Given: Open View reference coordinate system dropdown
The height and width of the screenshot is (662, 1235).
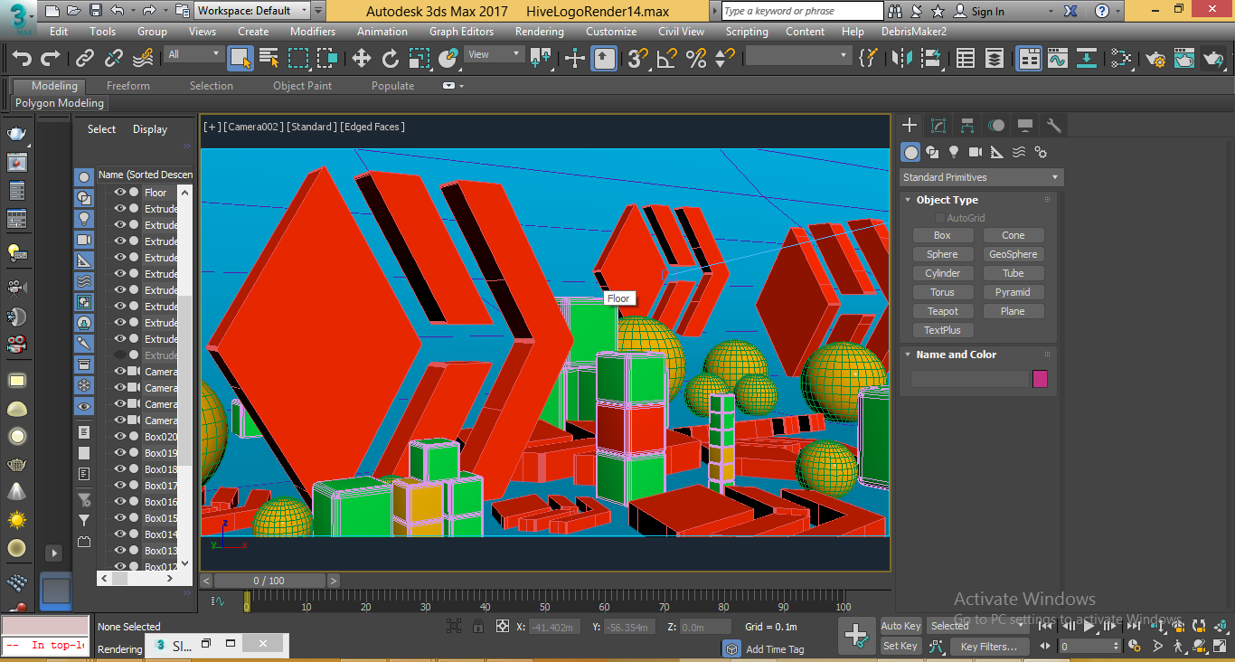Looking at the screenshot, I should point(494,54).
